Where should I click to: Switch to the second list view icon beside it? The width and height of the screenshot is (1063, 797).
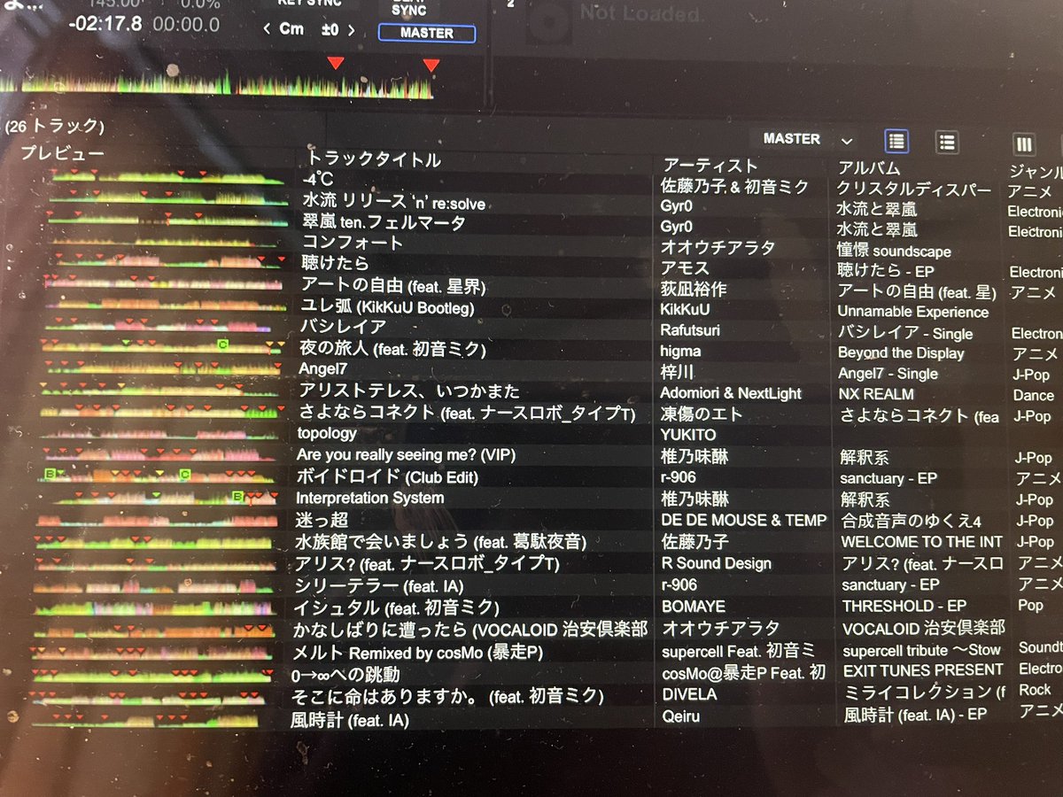coord(947,142)
